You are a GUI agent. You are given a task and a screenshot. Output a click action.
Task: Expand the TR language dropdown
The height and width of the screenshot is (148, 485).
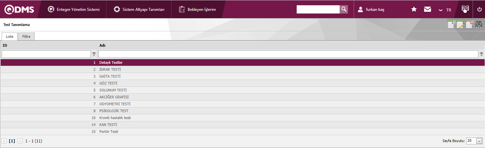click(445, 10)
